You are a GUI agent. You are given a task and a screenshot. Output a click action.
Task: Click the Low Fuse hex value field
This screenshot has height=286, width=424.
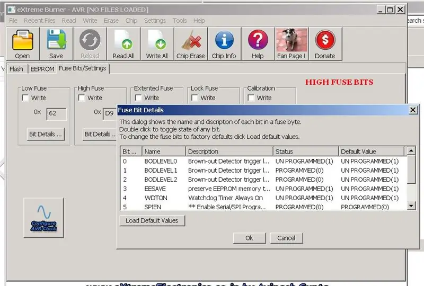[56, 113]
